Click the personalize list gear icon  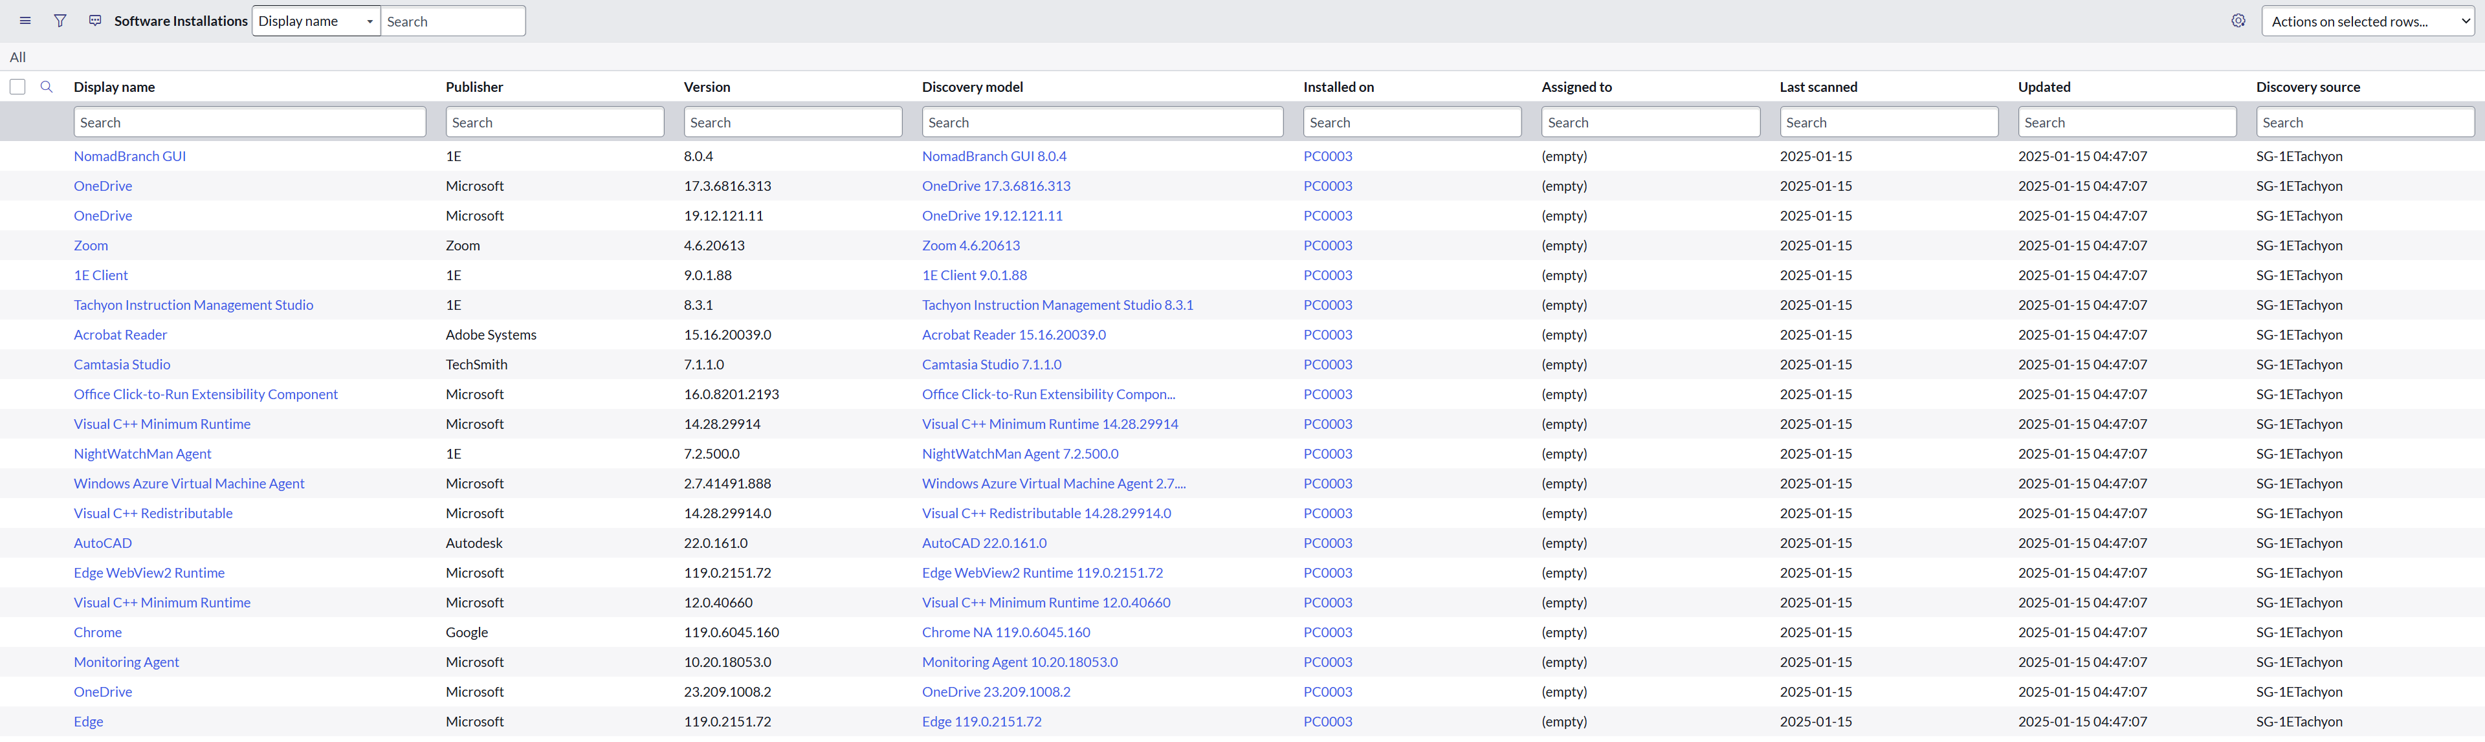(2238, 21)
